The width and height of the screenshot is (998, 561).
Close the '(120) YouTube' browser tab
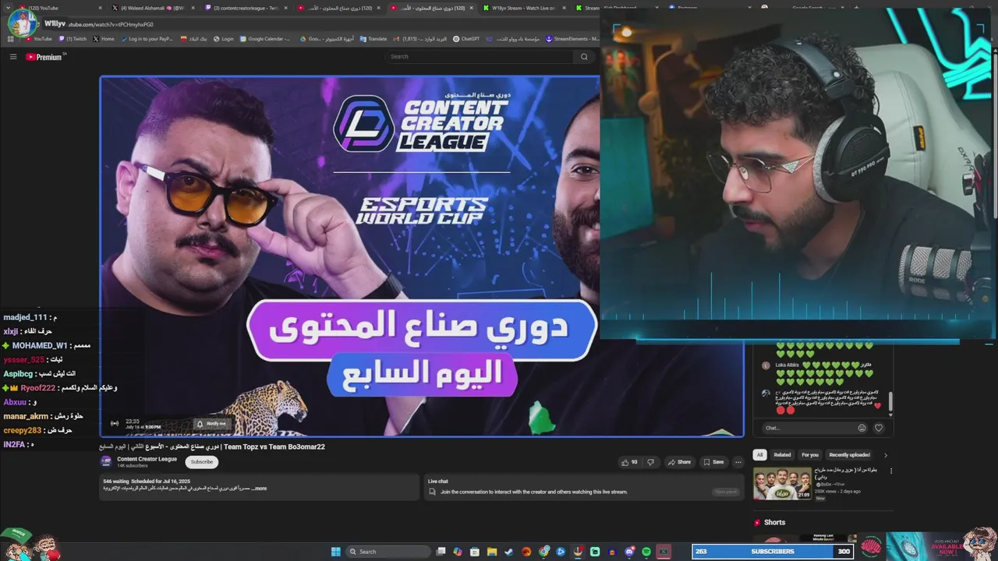pos(100,8)
